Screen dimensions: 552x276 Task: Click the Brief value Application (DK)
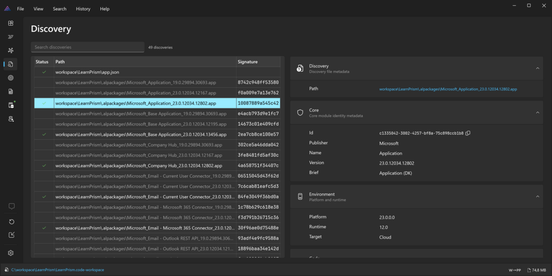(396, 173)
